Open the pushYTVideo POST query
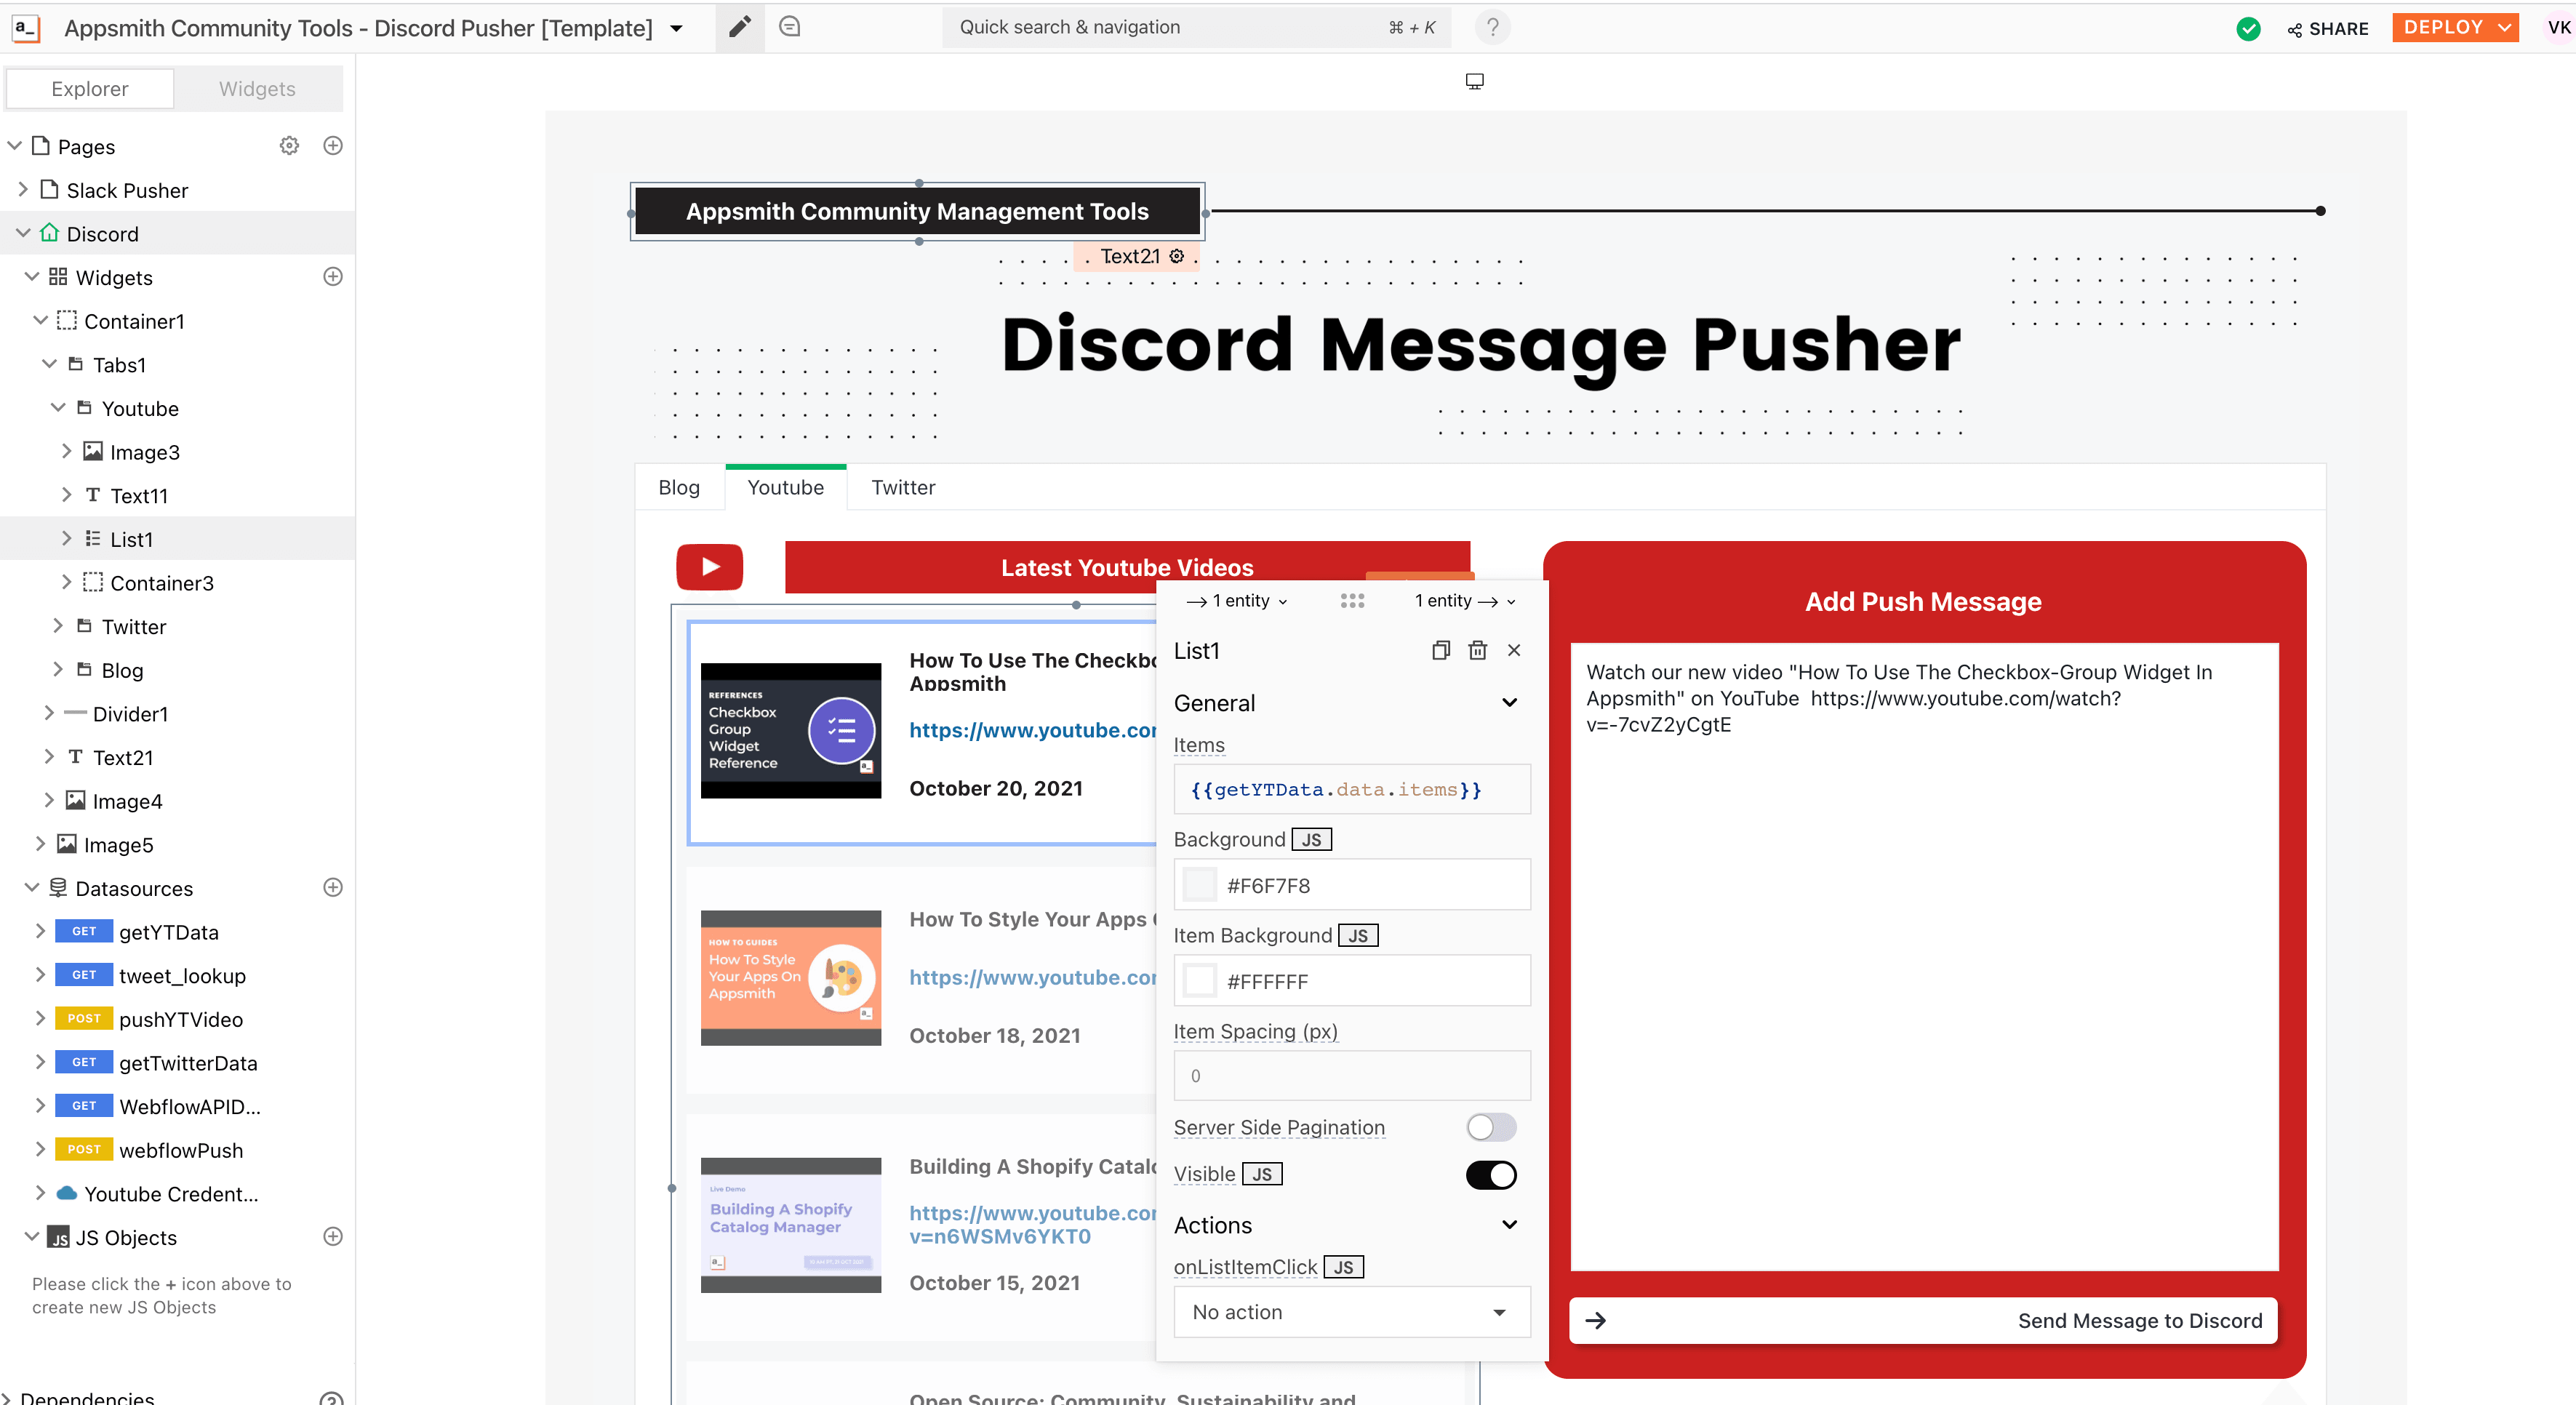The image size is (2576, 1405). [x=180, y=1019]
